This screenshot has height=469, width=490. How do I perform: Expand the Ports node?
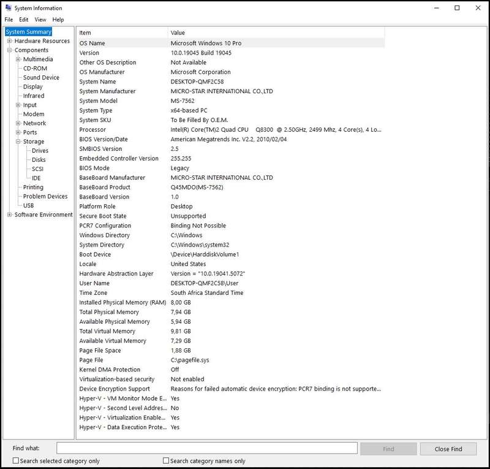[x=18, y=132]
